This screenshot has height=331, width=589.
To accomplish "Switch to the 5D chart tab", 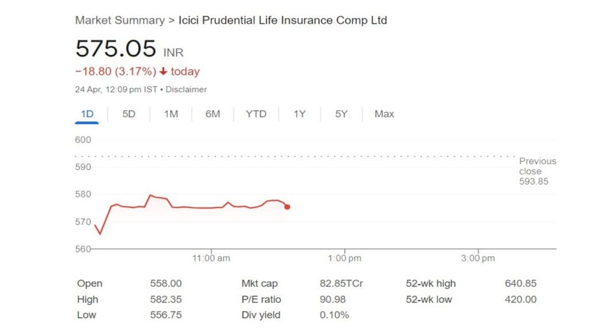I will [x=129, y=114].
